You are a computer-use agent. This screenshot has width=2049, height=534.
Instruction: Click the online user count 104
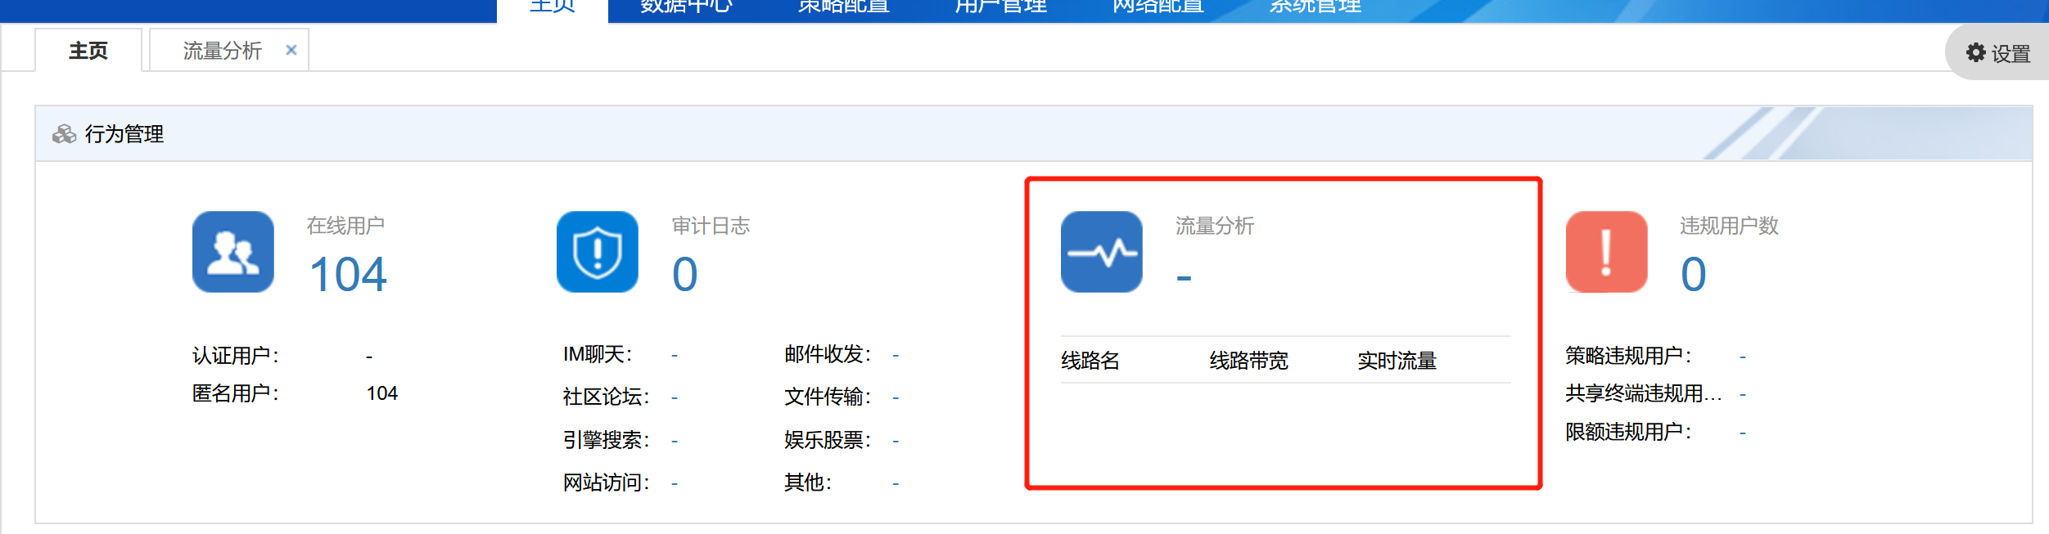pos(348,274)
